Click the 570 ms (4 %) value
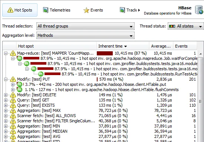Viewport: 204px width, 142px height. [x=111, y=79]
